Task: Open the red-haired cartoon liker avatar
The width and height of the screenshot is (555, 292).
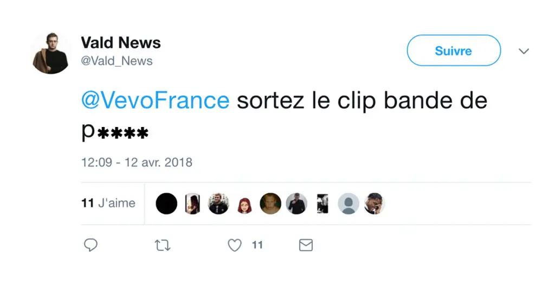Action: [x=244, y=205]
